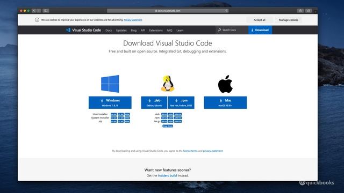Go back with the Safari back arrow
Screen dimensions: 344x193
point(34,11)
